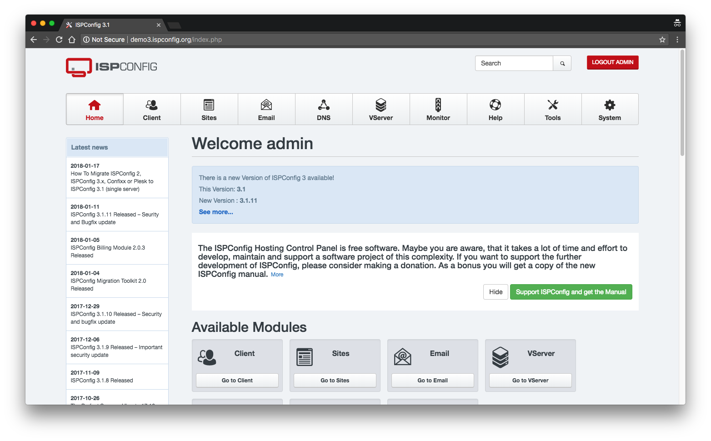
Task: Select the Email nav tab
Action: (x=266, y=109)
